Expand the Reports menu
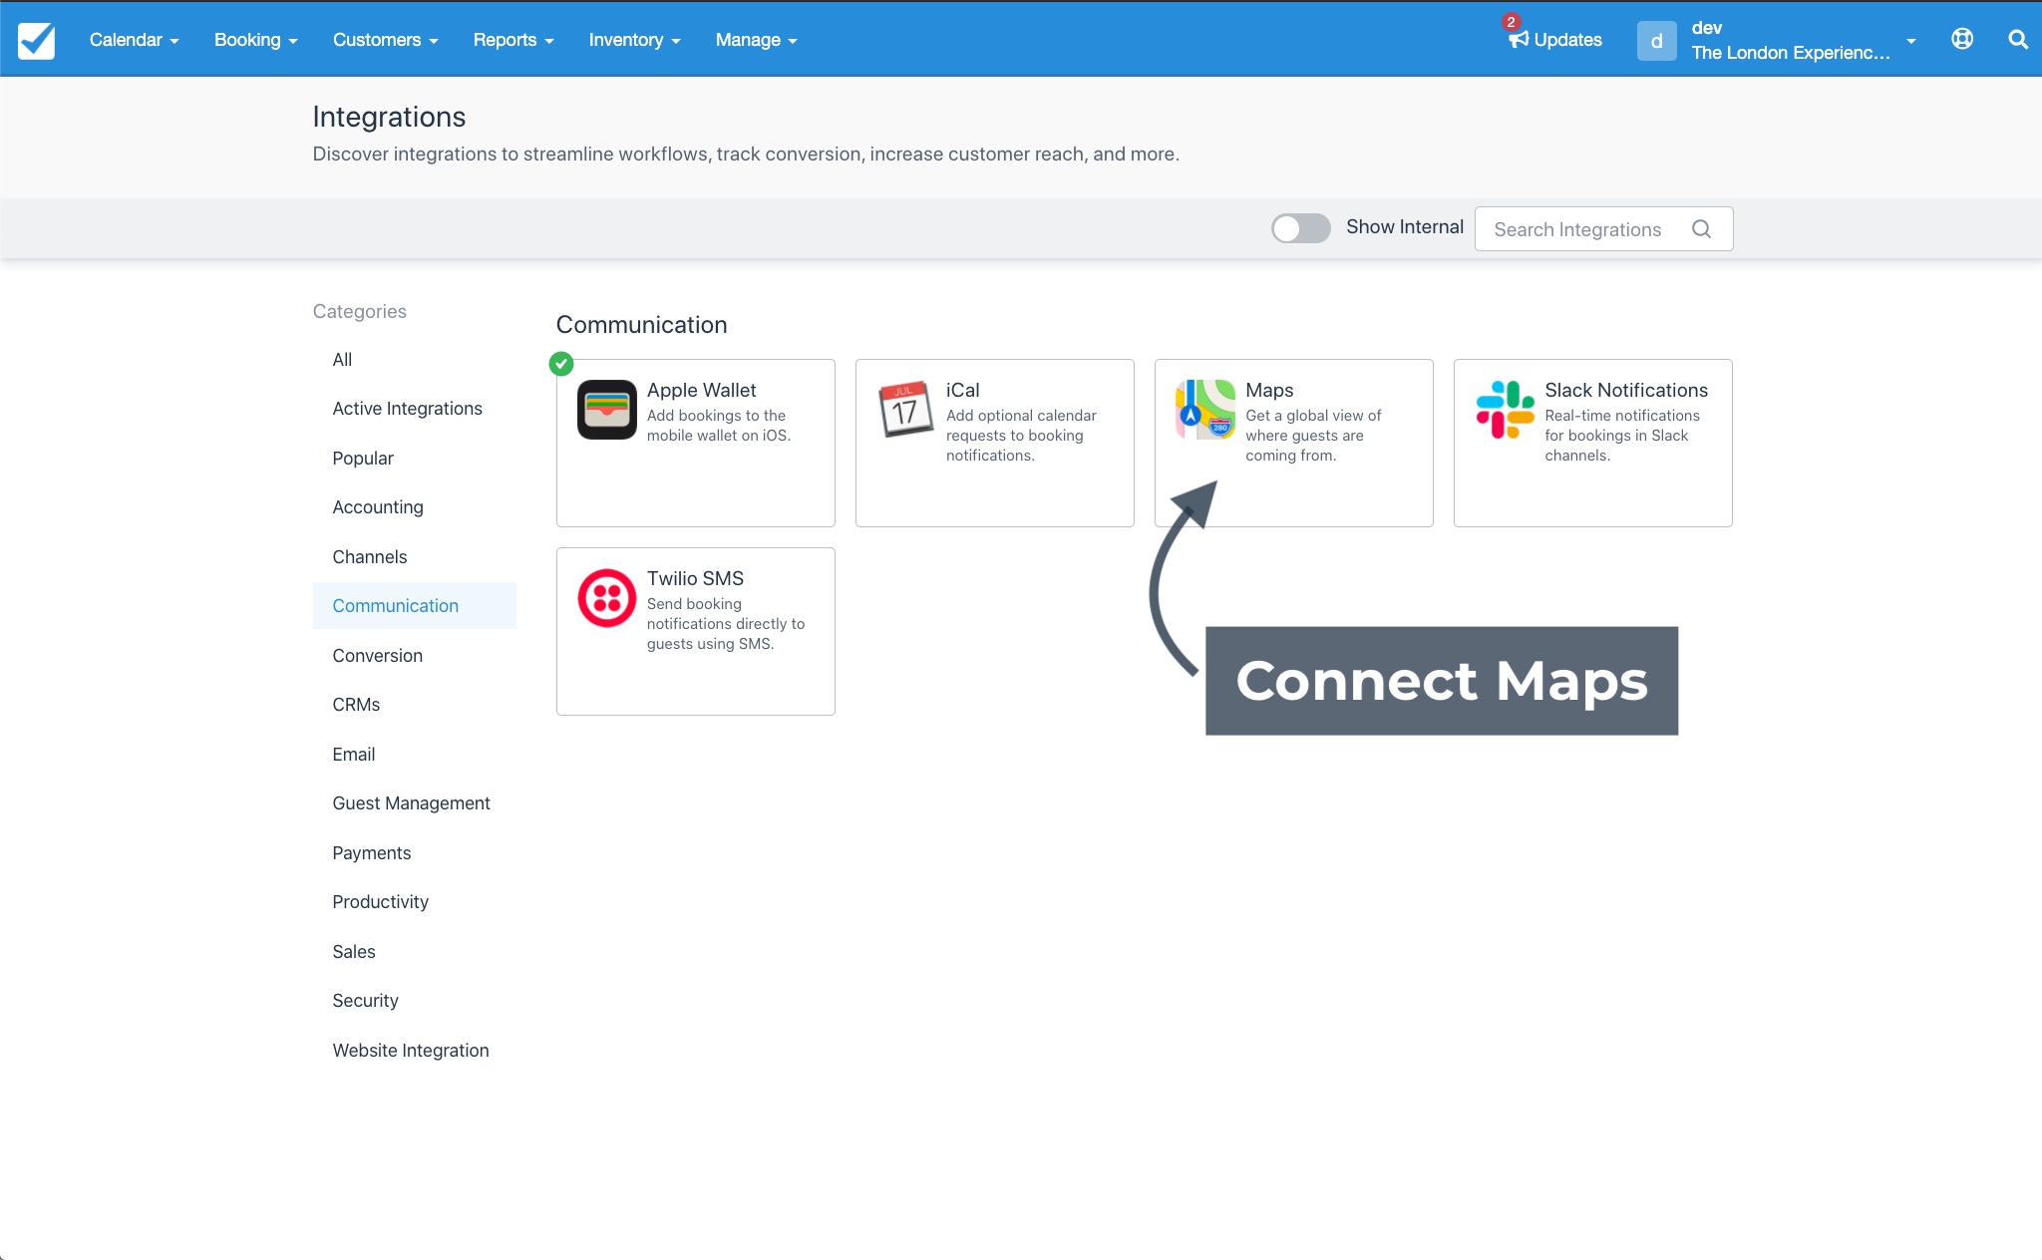The width and height of the screenshot is (2042, 1260). tap(513, 40)
